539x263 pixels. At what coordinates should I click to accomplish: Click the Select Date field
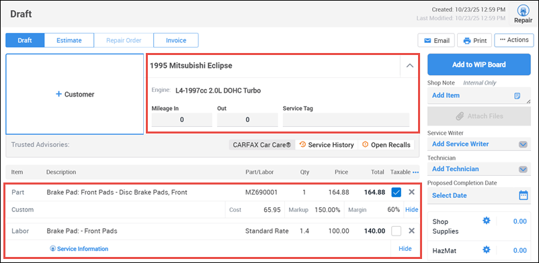479,195
